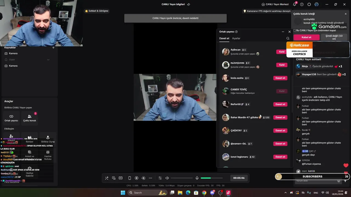Check Bu CANLI Yayın için bildirimleri kapat
The width and height of the screenshot is (351, 197).
[295, 30]
